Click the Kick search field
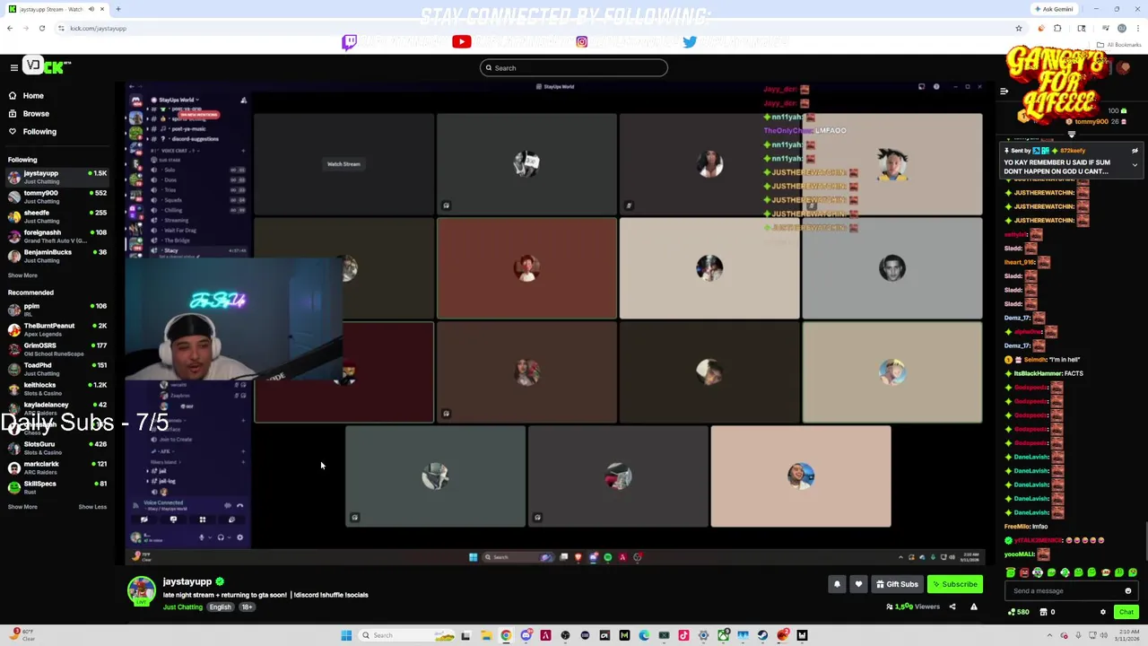The image size is (1148, 646). pos(574,68)
